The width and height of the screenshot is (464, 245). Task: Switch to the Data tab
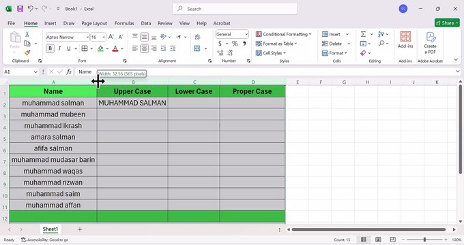tap(145, 23)
